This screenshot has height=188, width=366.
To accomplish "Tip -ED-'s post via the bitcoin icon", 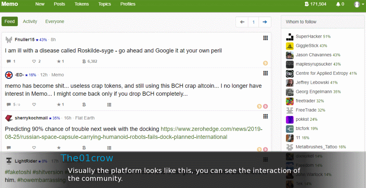I will click(x=84, y=105).
